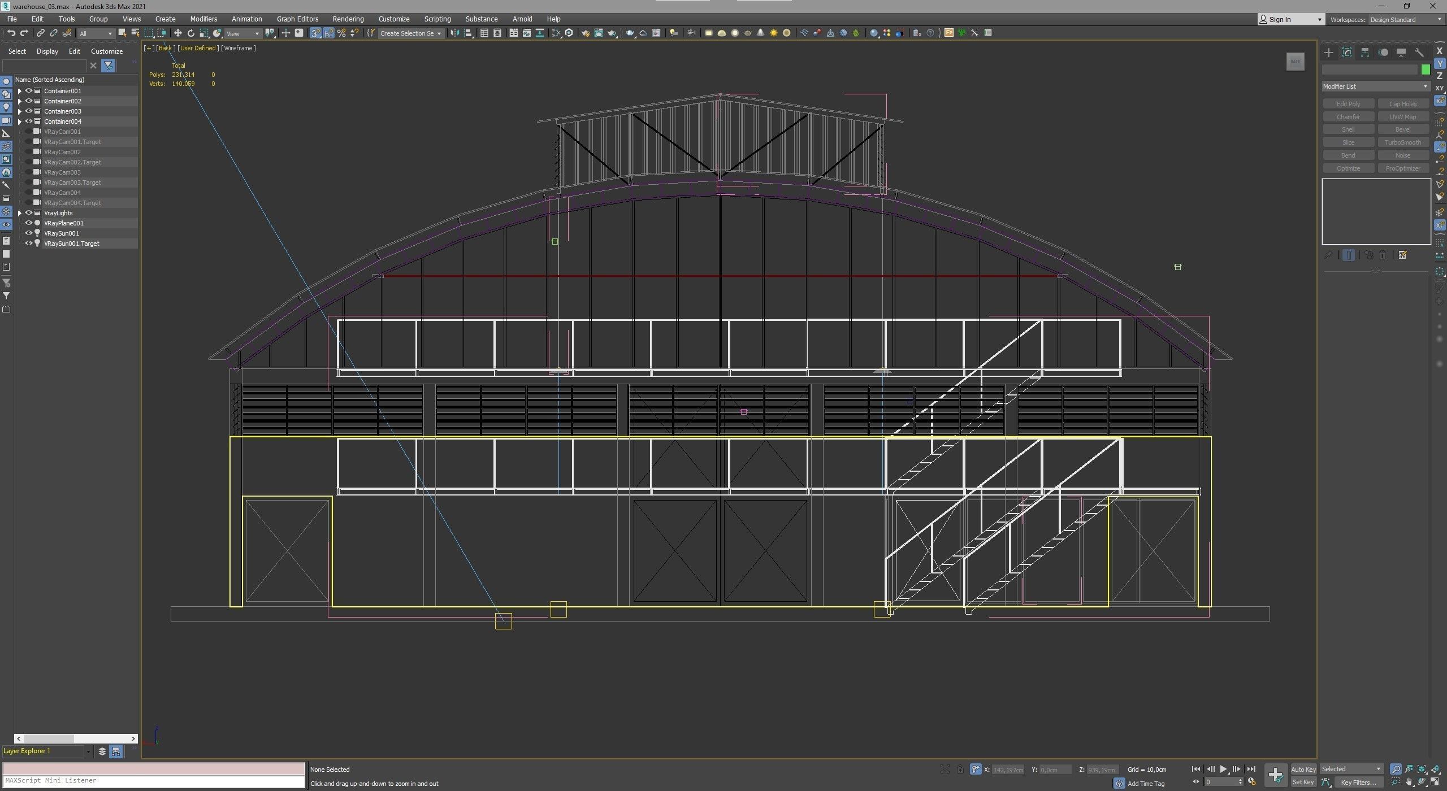1447x791 pixels.
Task: Open the Utilities wrench panel
Action: (1419, 53)
